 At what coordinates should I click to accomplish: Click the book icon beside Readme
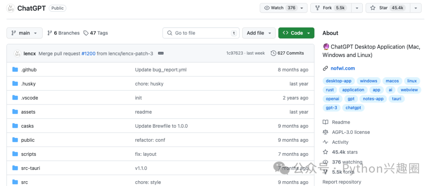(325, 122)
